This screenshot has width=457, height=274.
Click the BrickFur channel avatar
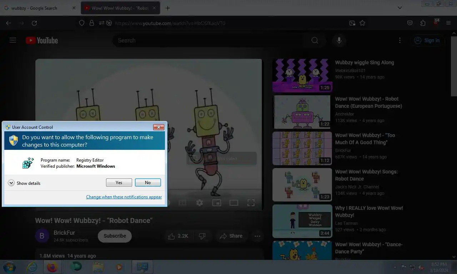(42, 236)
